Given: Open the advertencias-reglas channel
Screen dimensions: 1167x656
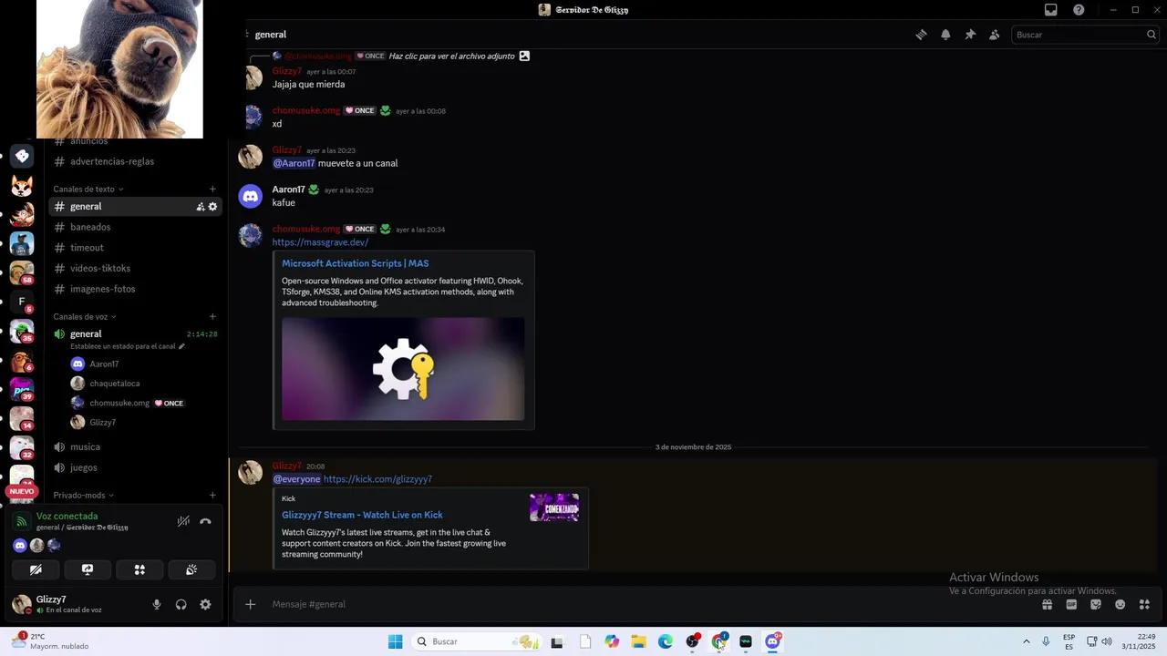Looking at the screenshot, I should click(x=135, y=161).
